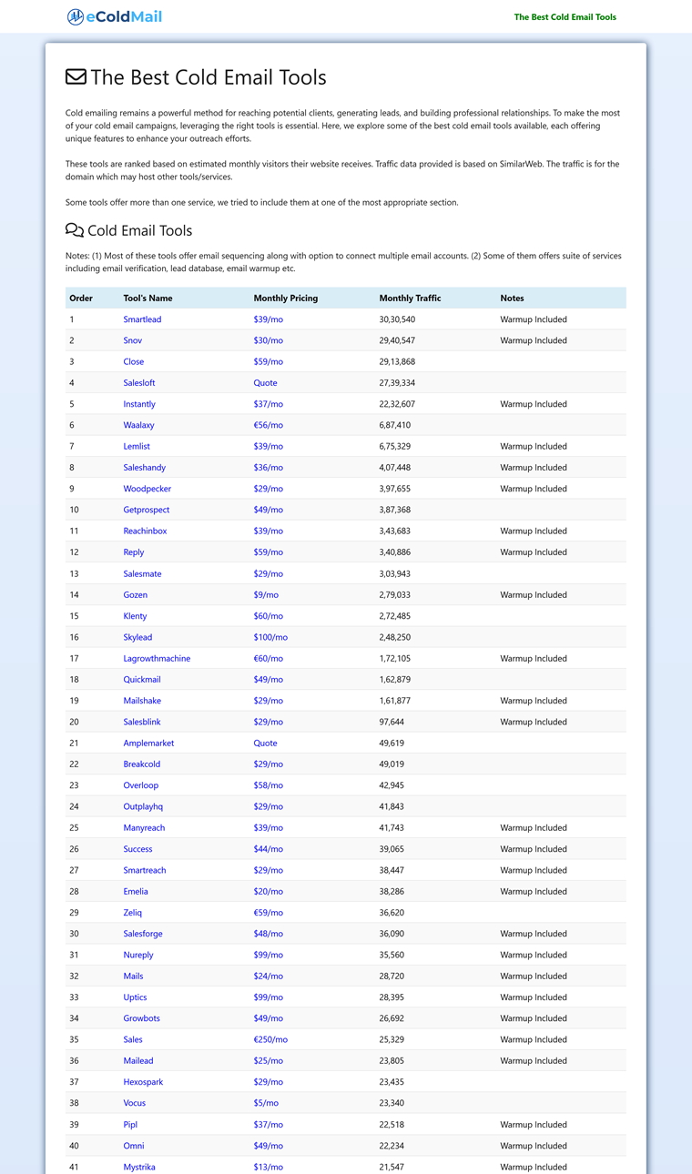Open the Snov tool link

click(133, 340)
